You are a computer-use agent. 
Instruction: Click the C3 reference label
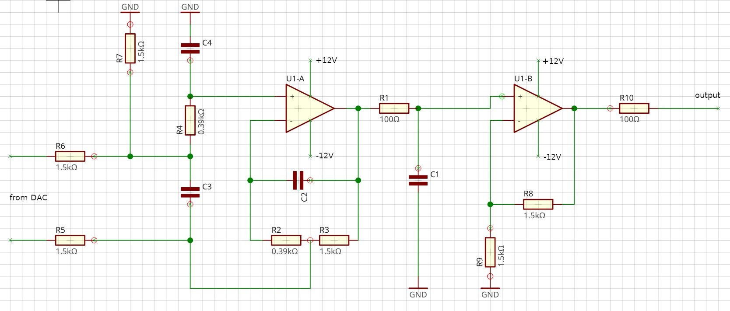coord(207,187)
